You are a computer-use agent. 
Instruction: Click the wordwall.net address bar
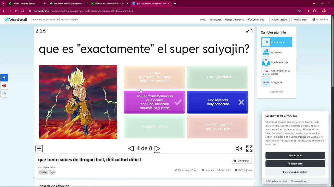pos(164,11)
